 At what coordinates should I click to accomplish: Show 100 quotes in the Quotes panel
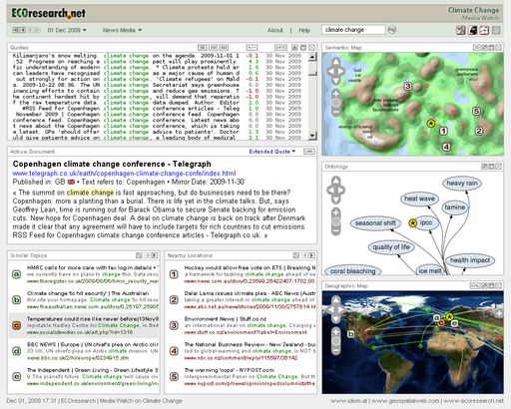click(213, 48)
